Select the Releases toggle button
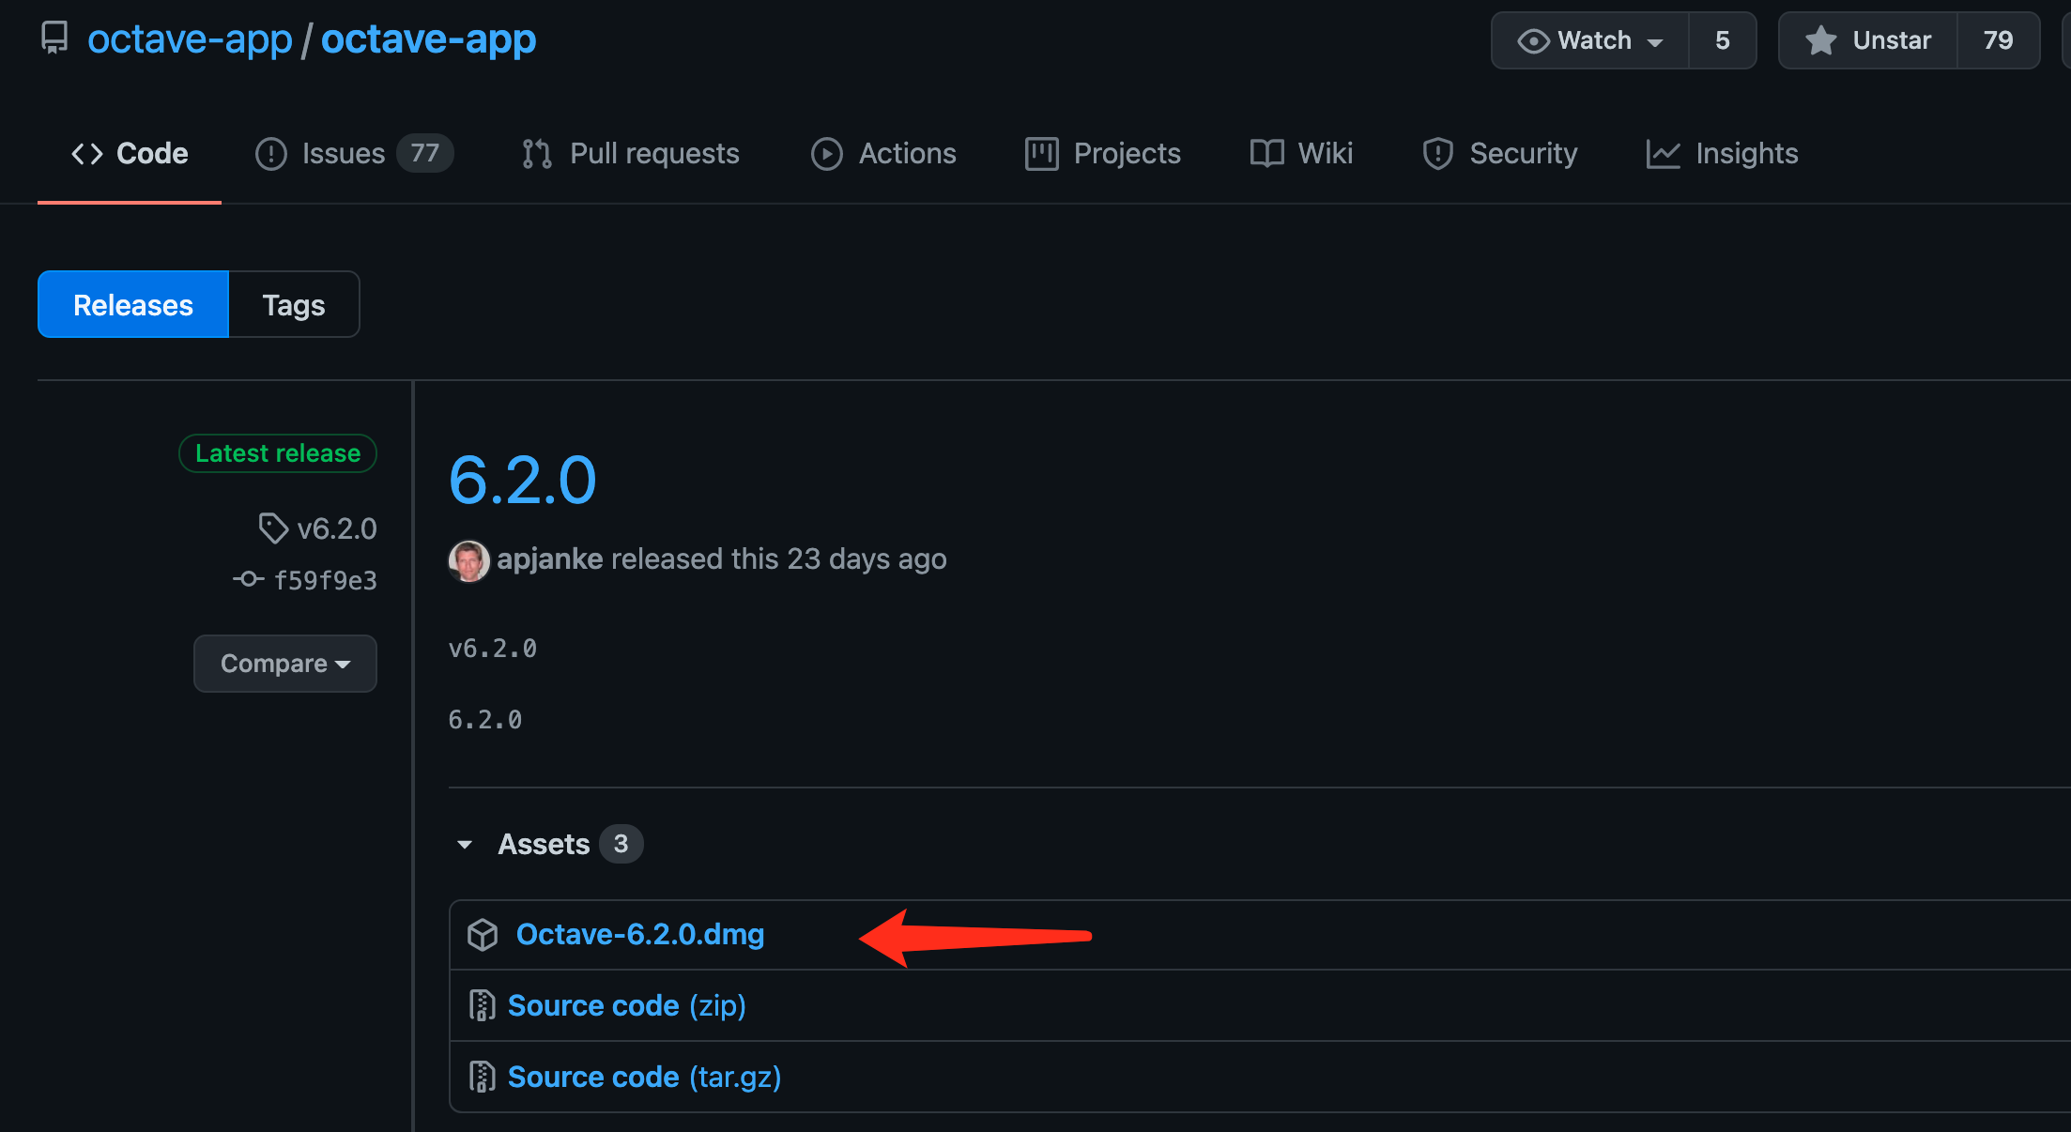 coord(133,305)
